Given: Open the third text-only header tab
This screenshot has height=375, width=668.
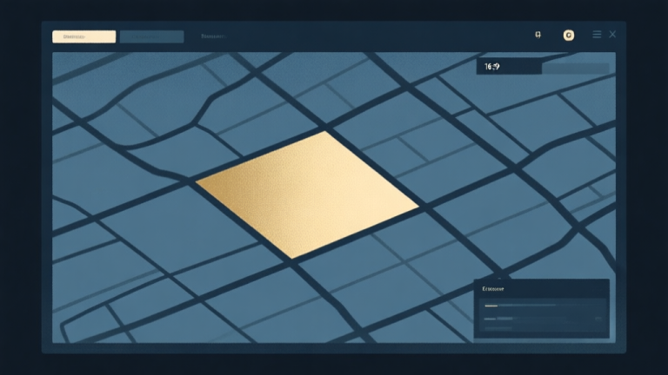Looking at the screenshot, I should coord(212,36).
